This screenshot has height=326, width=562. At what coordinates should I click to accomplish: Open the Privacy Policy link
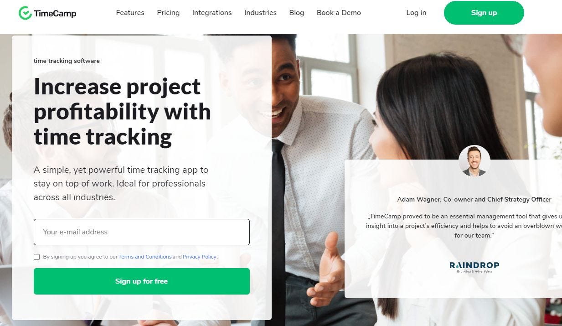point(200,257)
